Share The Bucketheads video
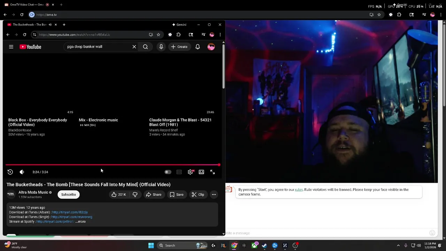This screenshot has width=446, height=251. (154, 195)
